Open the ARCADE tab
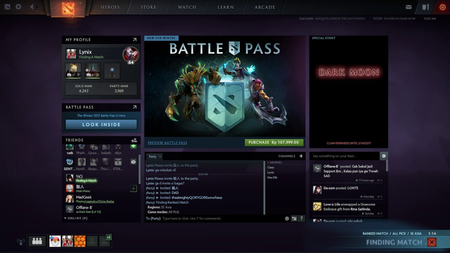Image resolution: width=450 pixels, height=253 pixels. pos(265,7)
